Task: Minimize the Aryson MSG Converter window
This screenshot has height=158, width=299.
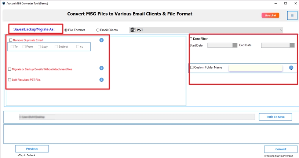Action: [x=276, y=3]
